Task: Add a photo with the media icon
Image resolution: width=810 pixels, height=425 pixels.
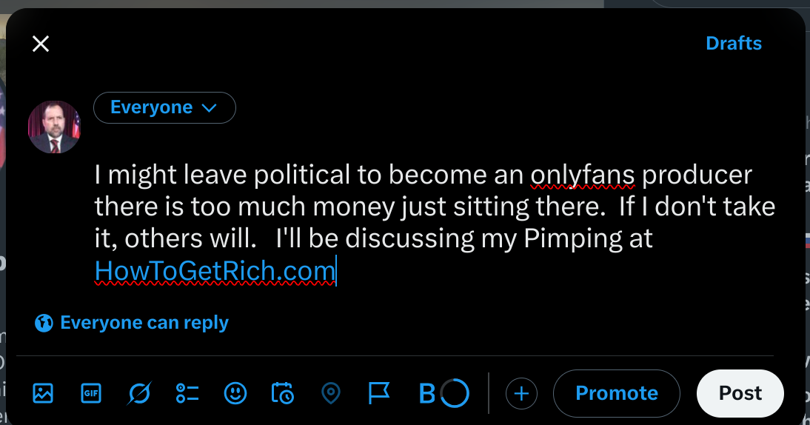Action: 43,393
